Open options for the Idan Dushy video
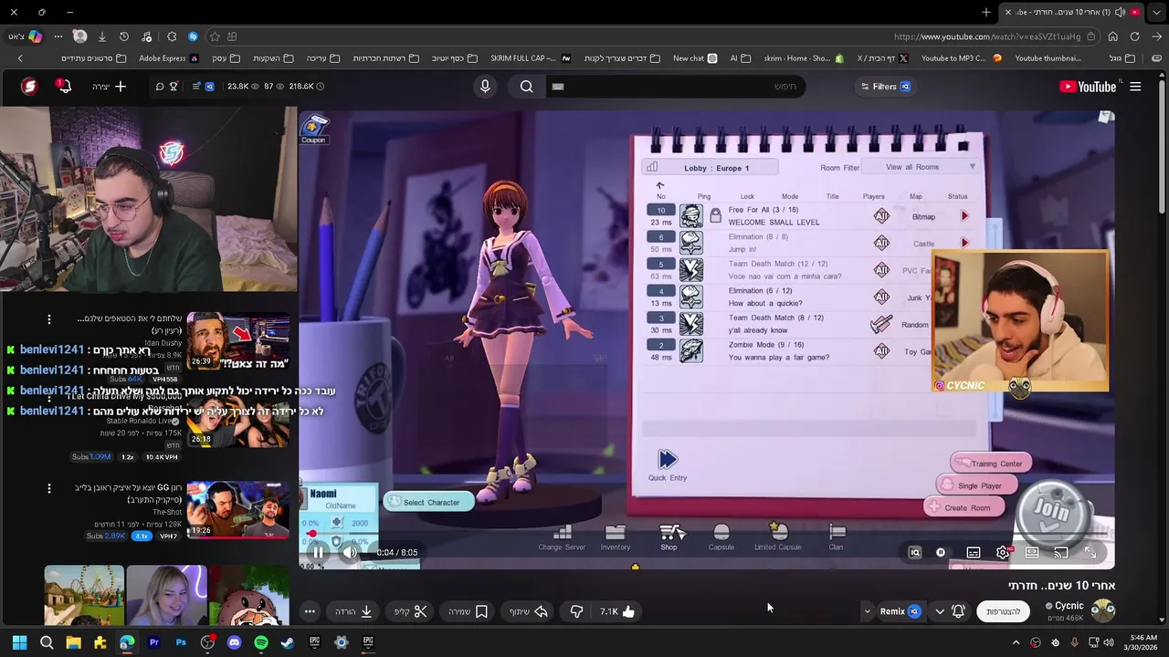Screen dimensions: 1169x657 click(49, 319)
